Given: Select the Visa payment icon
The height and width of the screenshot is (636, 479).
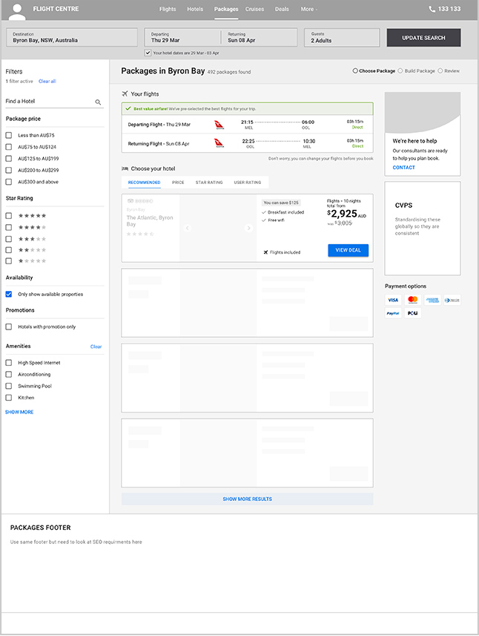Looking at the screenshot, I should (393, 300).
